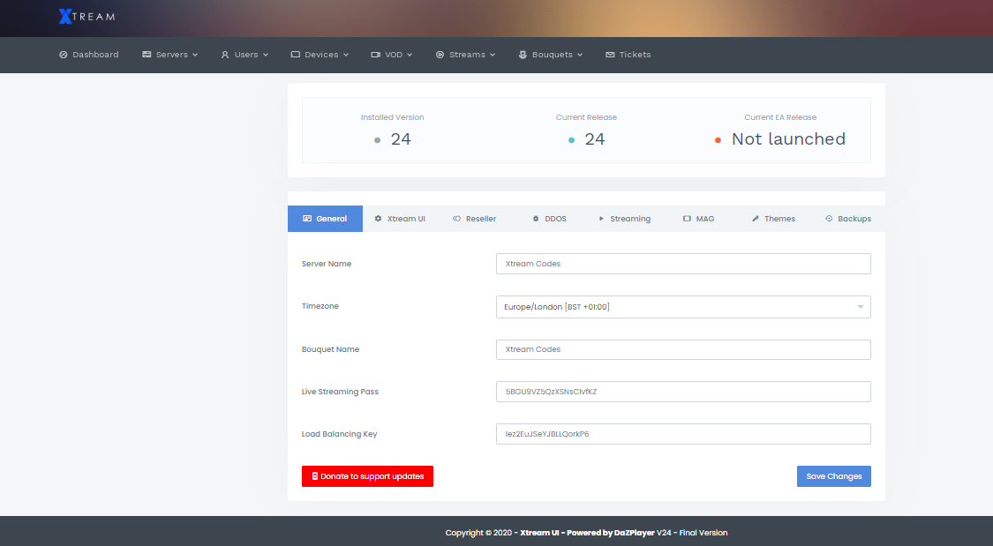Click into the Live Streaming Pass field
Image resolution: width=993 pixels, height=546 pixels.
pyautogui.click(x=683, y=392)
